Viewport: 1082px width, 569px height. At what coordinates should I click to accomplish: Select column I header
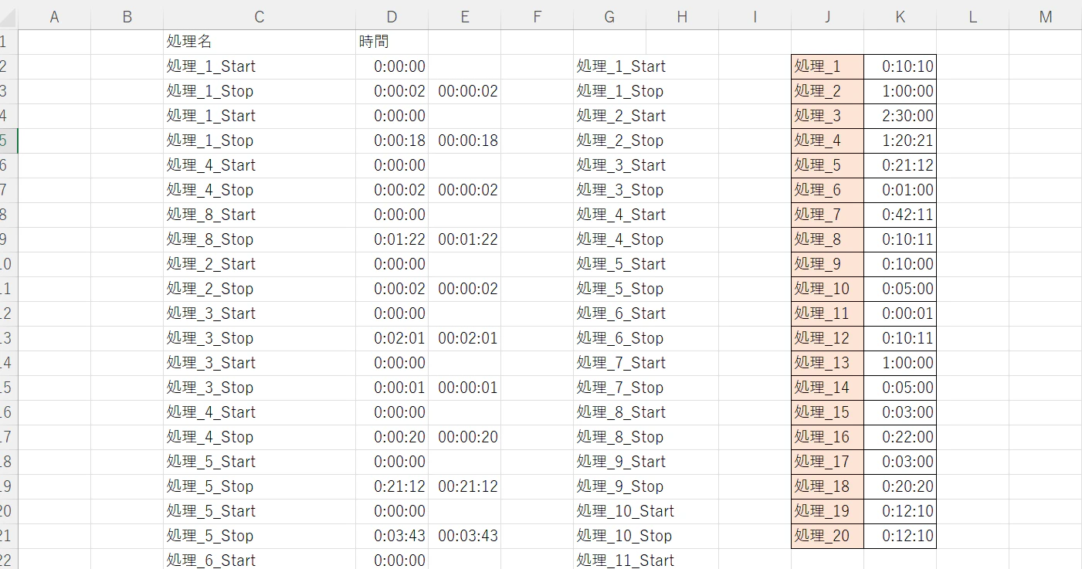tap(755, 17)
